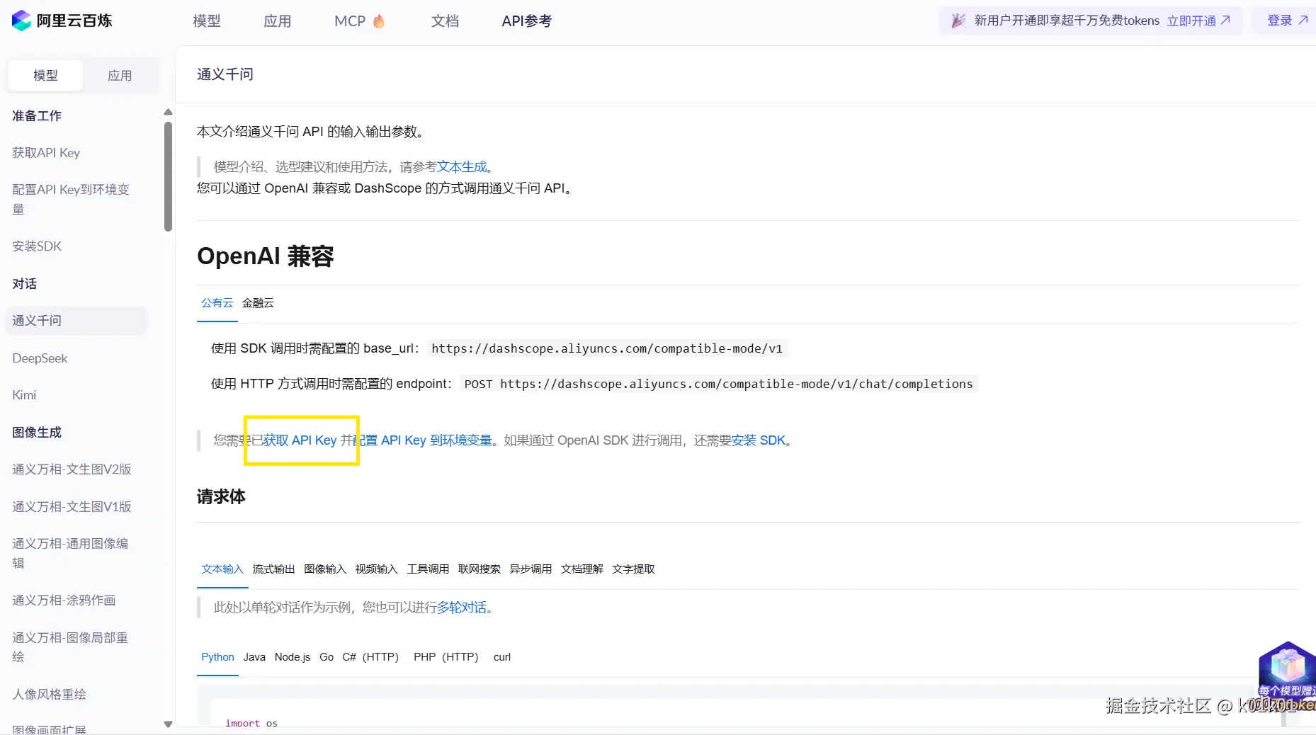Follow the 文本生成 link
The height and width of the screenshot is (735, 1316).
click(x=462, y=167)
